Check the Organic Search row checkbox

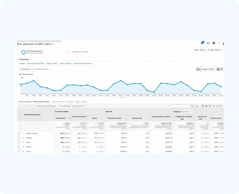(x=19, y=133)
